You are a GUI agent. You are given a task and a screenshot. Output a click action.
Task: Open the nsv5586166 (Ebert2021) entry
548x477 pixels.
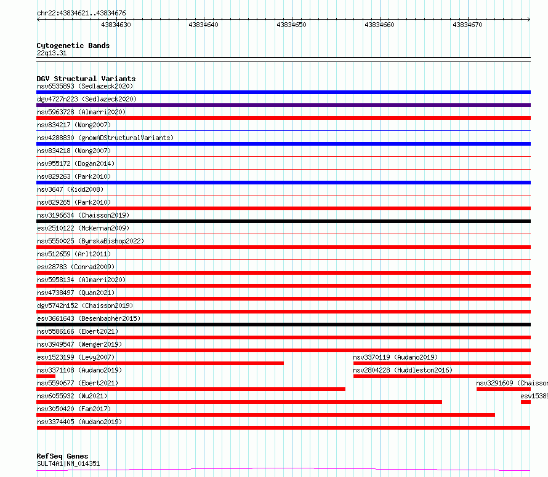[x=78, y=331]
